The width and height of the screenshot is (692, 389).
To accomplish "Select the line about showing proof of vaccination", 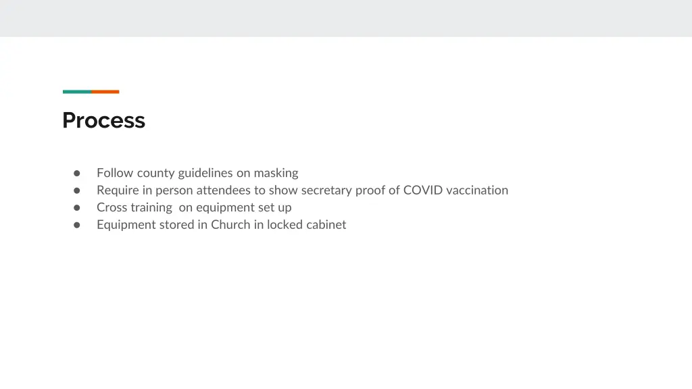I will (302, 190).
